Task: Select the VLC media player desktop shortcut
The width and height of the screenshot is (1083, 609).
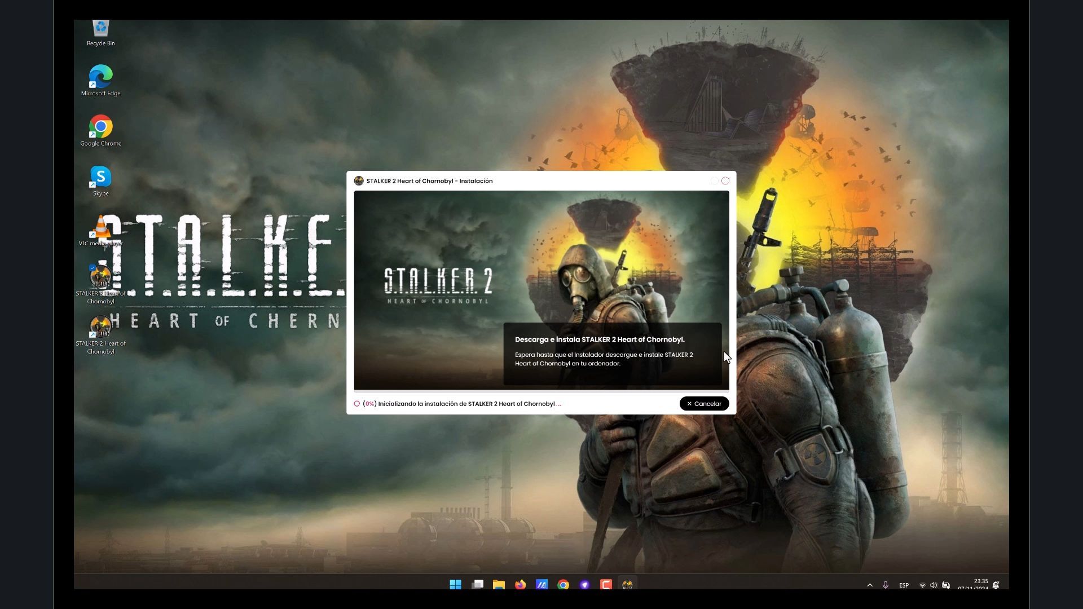Action: pos(100,231)
